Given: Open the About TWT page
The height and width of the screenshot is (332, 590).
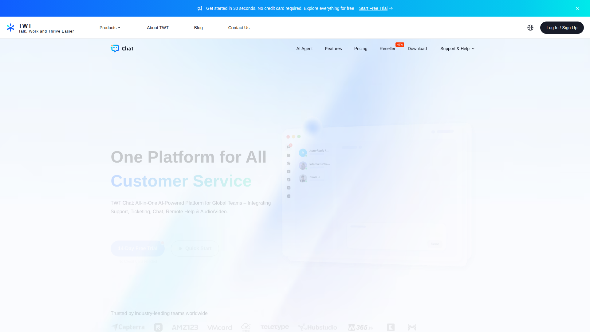Looking at the screenshot, I should coord(158,28).
